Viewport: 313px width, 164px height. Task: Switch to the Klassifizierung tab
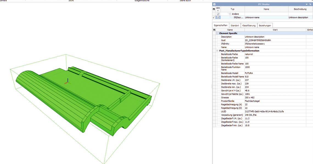pos(249,25)
